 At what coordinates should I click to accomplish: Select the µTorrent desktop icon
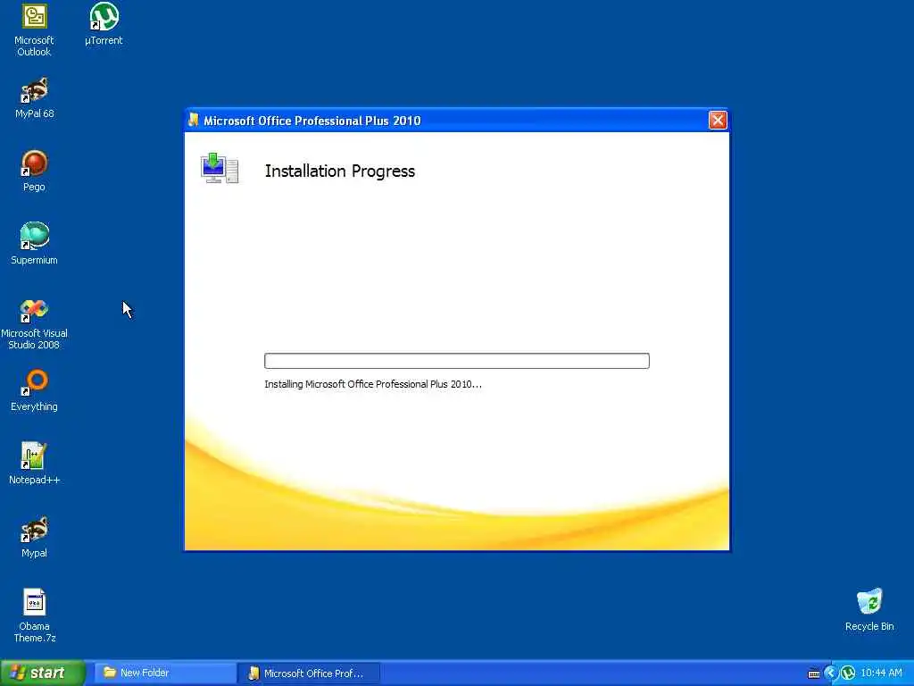(104, 24)
